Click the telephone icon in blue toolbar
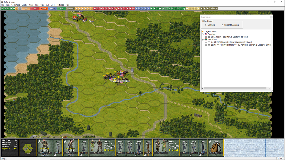This screenshot has width=285, height=160. [145, 8]
